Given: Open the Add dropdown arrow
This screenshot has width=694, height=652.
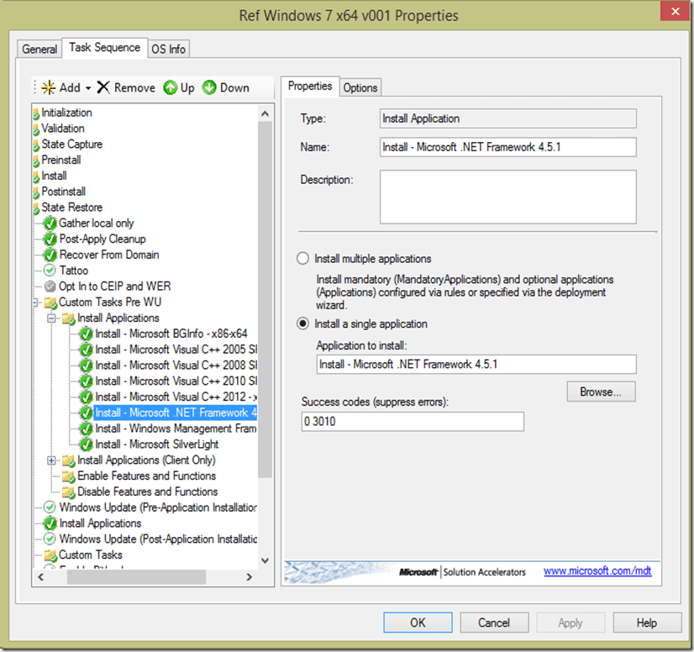Looking at the screenshot, I should point(88,88).
